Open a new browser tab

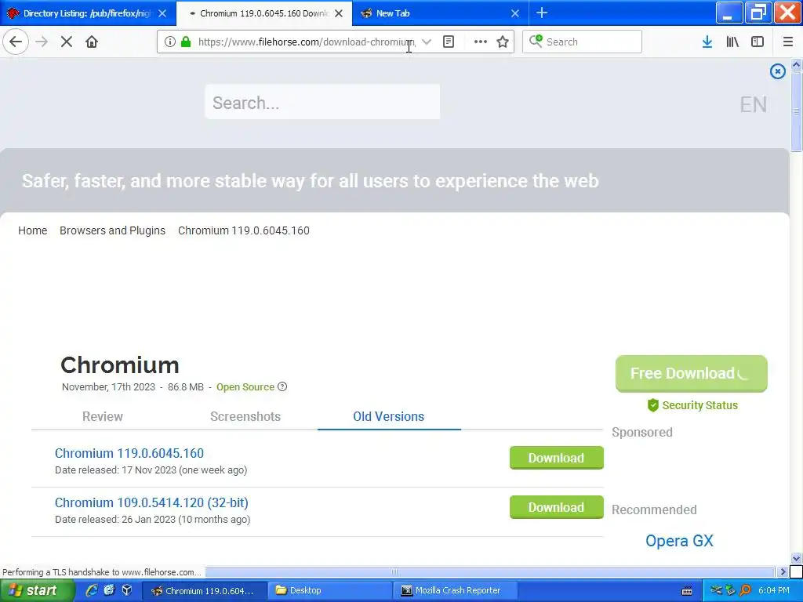[542, 13]
